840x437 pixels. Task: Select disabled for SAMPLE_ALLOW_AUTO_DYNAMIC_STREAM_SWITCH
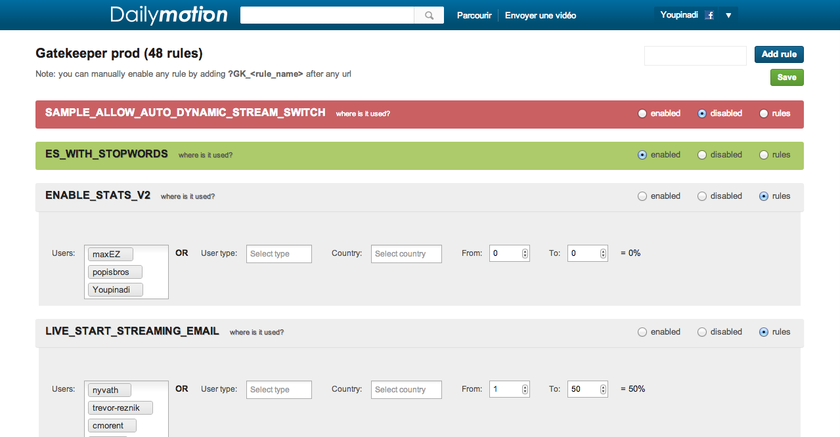pyautogui.click(x=702, y=114)
